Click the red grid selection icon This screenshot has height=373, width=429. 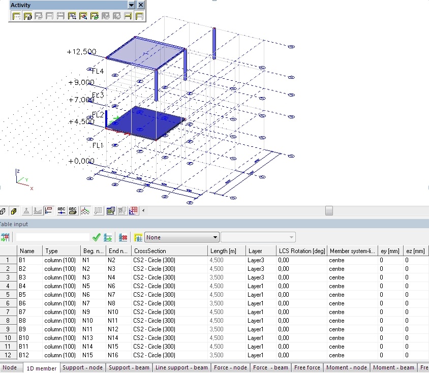(133, 211)
